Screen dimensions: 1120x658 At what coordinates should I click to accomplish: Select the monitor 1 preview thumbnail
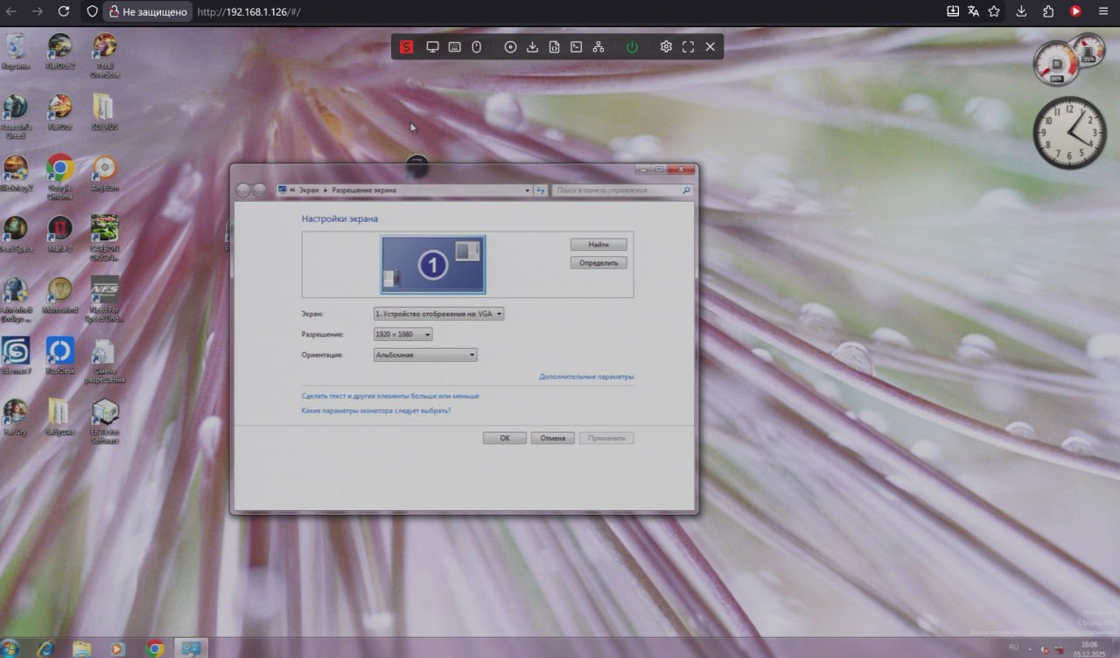pyautogui.click(x=433, y=264)
